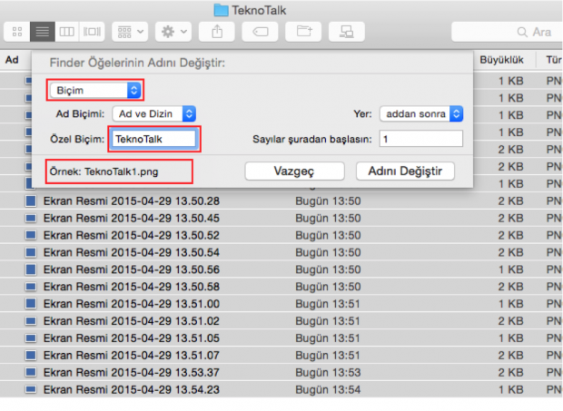Click the Adını Değiştir button
This screenshot has width=563, height=411.
click(x=405, y=171)
